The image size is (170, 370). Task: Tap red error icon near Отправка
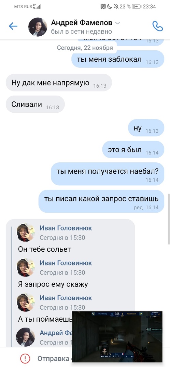[25, 359]
